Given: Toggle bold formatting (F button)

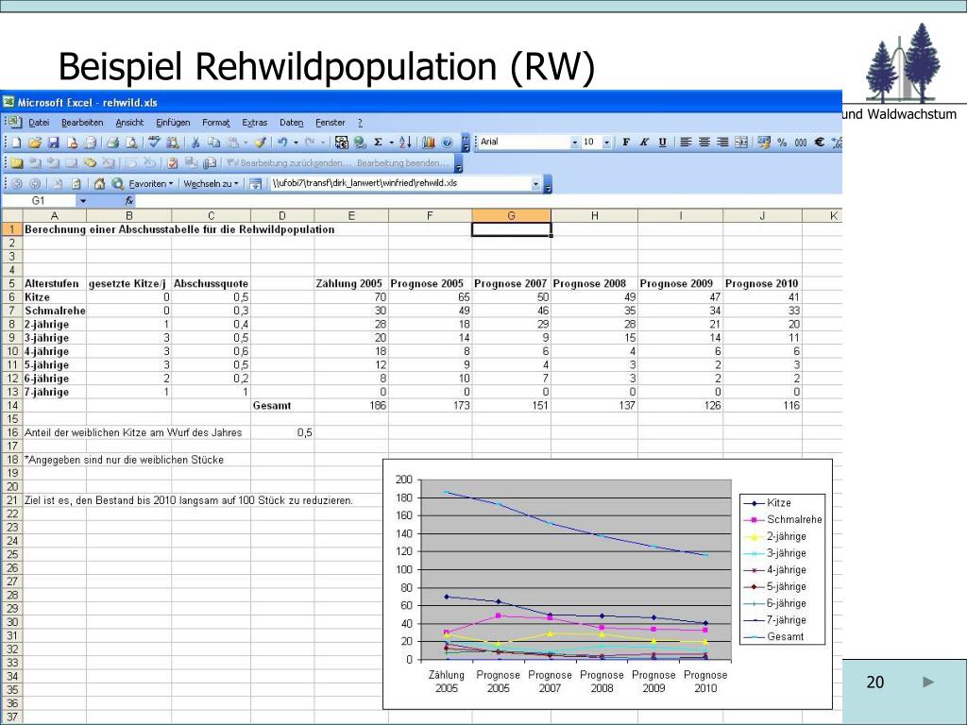Looking at the screenshot, I should [x=626, y=143].
